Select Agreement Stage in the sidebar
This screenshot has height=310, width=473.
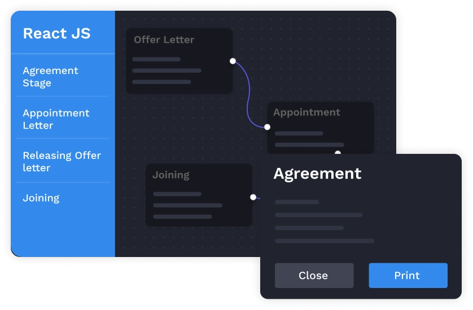point(50,77)
